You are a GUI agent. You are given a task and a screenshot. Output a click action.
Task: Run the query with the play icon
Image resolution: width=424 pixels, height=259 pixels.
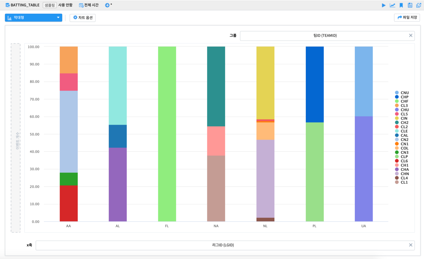pos(384,5)
